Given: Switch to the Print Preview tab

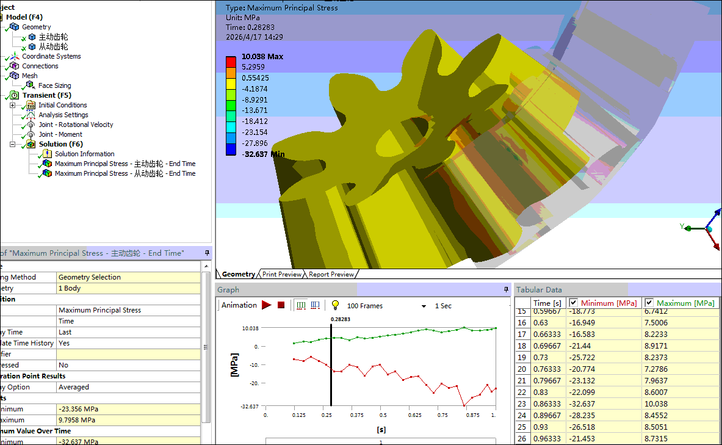Looking at the screenshot, I should tap(281, 275).
